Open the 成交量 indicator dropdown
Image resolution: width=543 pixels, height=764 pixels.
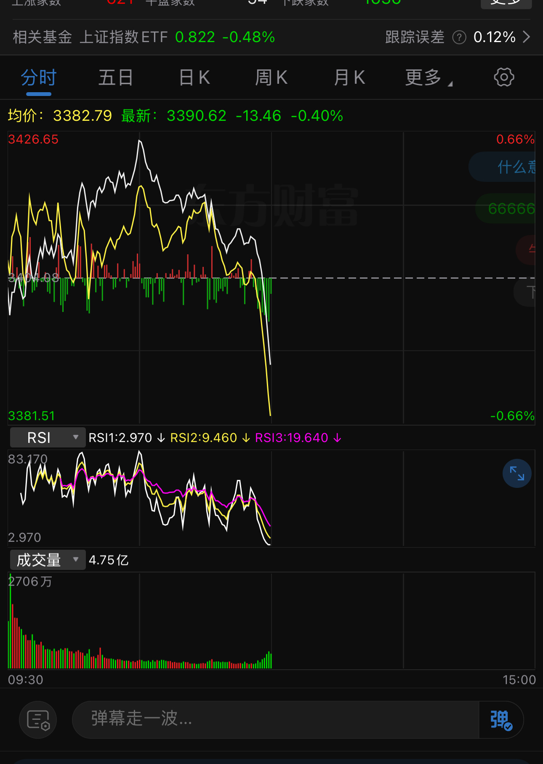click(x=48, y=560)
